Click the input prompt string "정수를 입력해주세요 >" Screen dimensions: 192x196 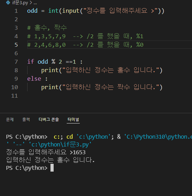tap(120, 11)
